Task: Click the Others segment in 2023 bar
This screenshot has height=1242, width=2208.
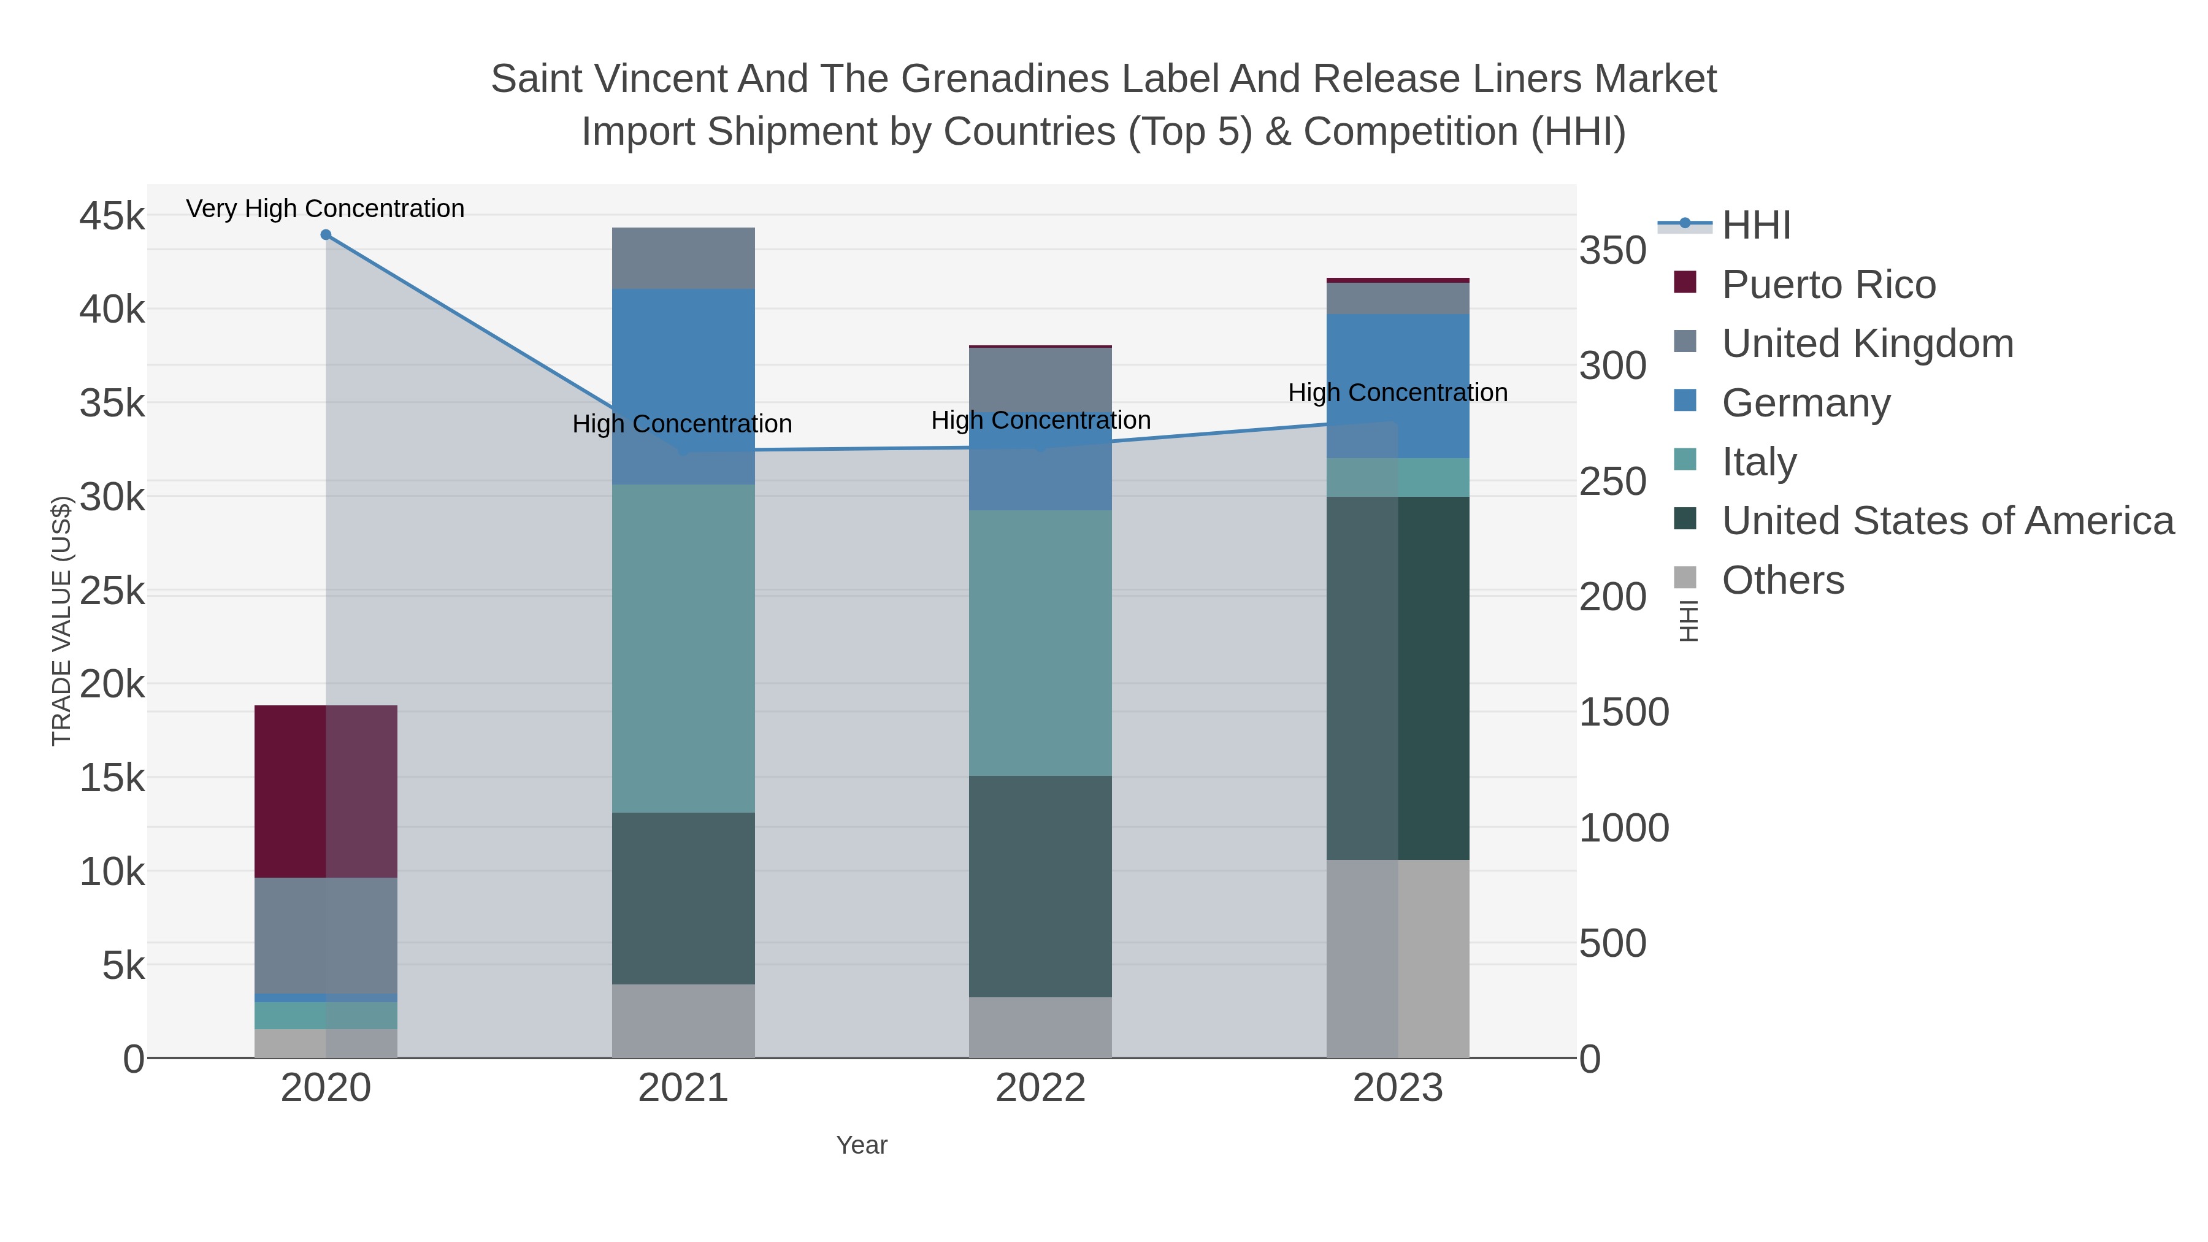Action: 1398,958
